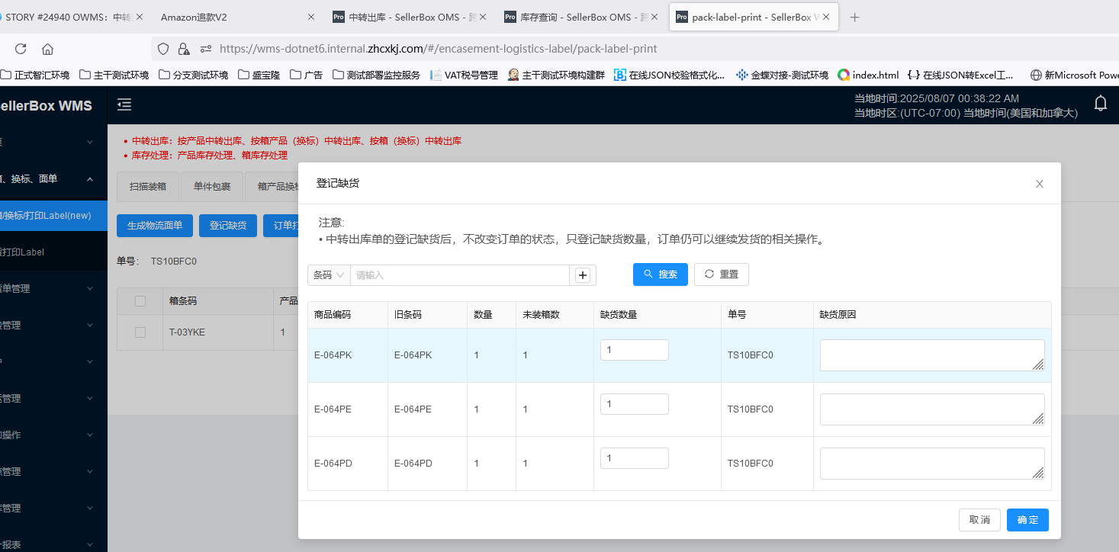Click the 搜索 search button

(661, 274)
